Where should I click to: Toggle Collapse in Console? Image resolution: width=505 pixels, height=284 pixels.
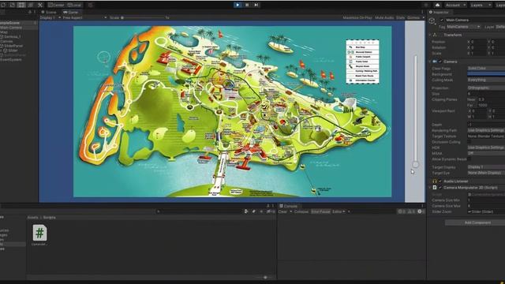tap(301, 211)
